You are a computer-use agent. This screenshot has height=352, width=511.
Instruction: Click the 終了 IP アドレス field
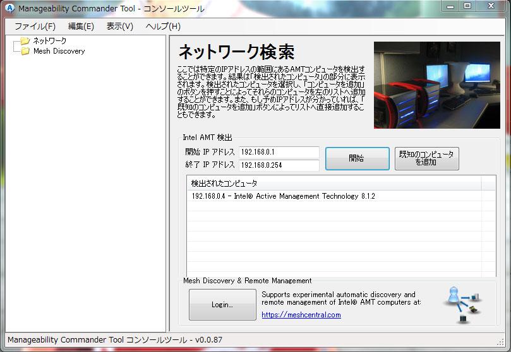tap(279, 165)
